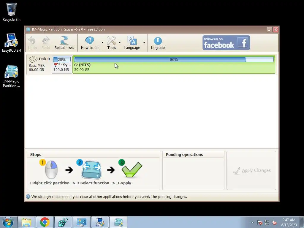Screen dimensions: 304x228
Task: Open the follow us on facebook banner
Action: click(226, 43)
